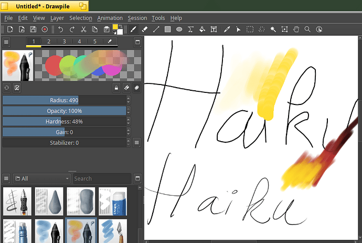Screen dimensions: 362x243
Task: Click the Gain value stepper arrows
Action: click(x=129, y=132)
